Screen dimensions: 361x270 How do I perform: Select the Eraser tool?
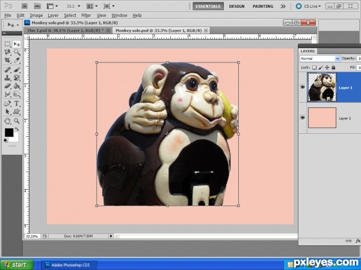[8, 86]
